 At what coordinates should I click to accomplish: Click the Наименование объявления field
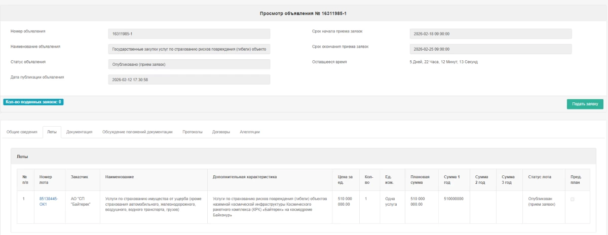189,49
